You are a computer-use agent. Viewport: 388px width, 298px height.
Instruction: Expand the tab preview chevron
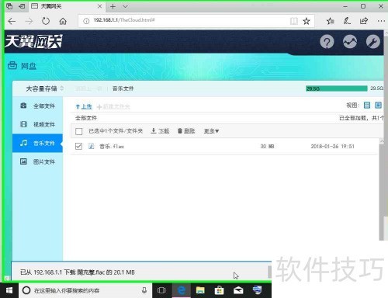click(x=125, y=6)
